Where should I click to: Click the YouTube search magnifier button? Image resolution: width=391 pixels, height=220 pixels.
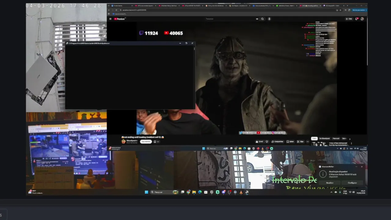pyautogui.click(x=262, y=19)
